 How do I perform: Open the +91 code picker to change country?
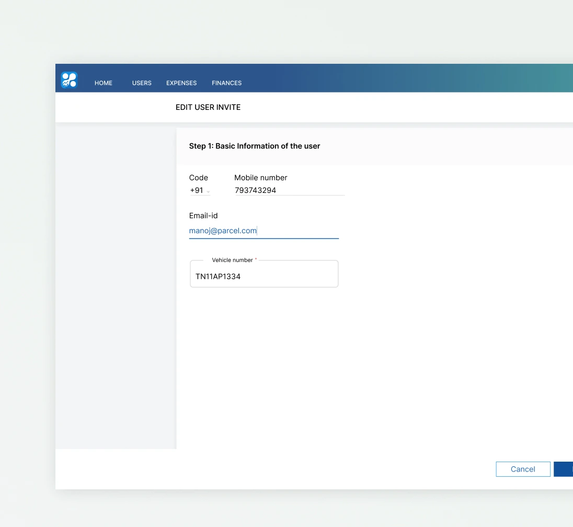[199, 190]
